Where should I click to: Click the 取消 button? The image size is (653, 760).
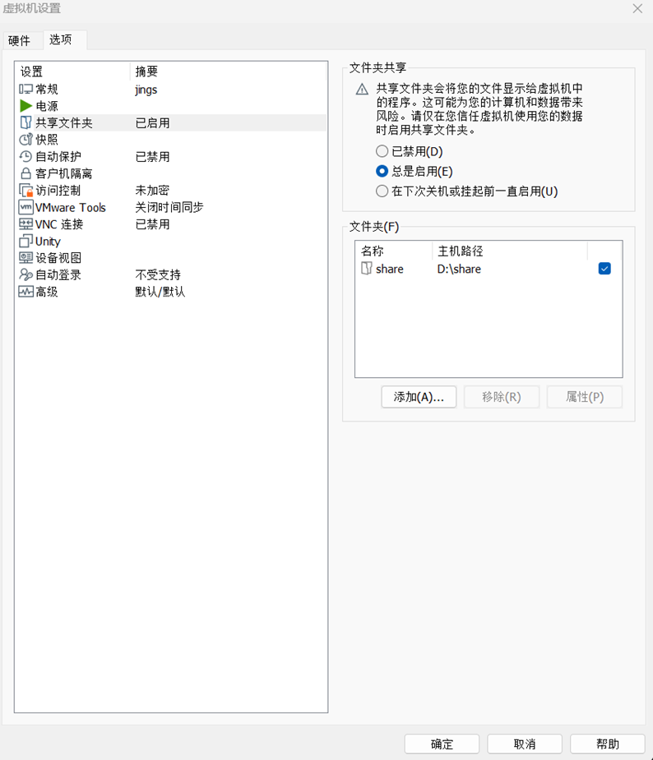525,744
